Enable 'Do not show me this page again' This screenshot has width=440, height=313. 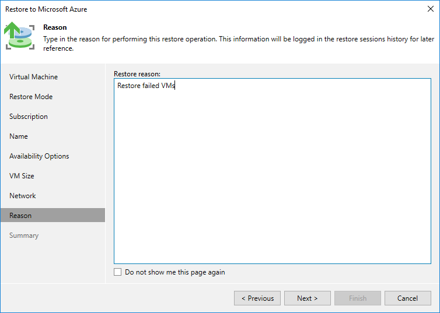(x=118, y=272)
